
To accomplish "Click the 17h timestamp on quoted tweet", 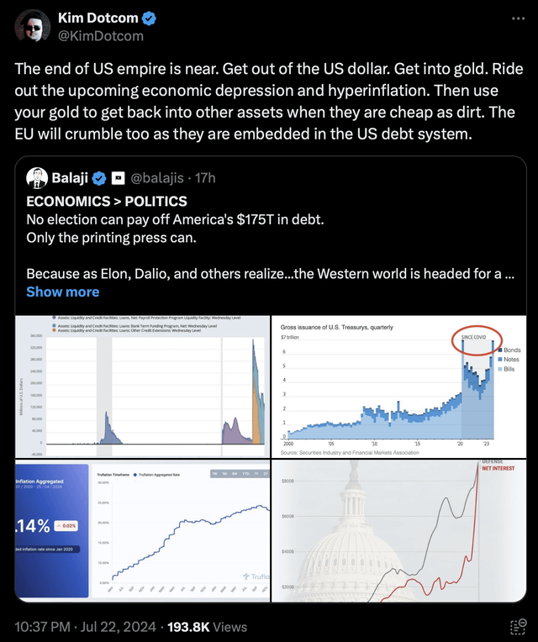I will click(x=204, y=178).
